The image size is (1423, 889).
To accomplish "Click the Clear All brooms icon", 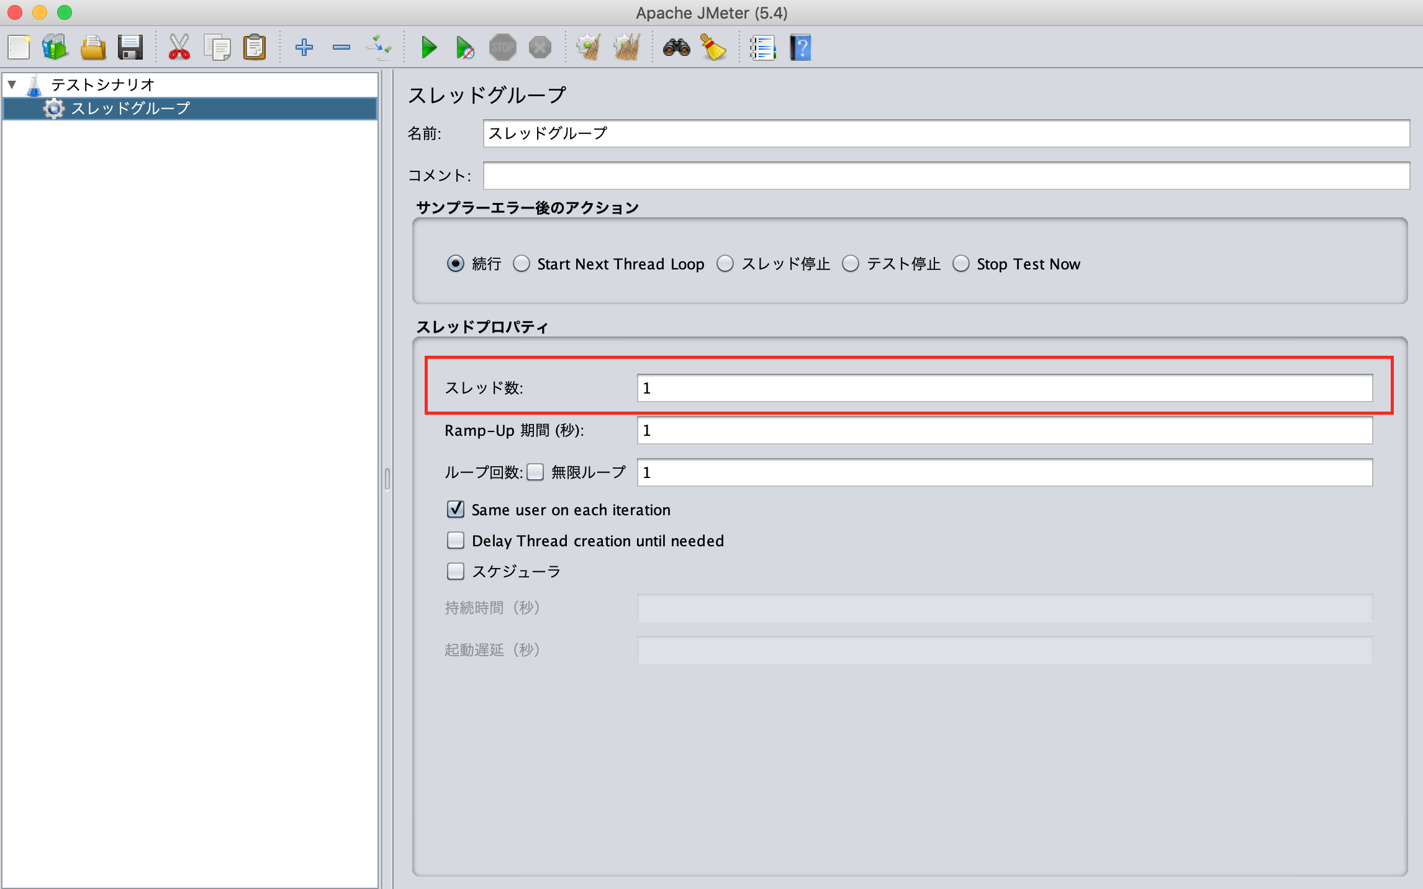I will (x=626, y=47).
